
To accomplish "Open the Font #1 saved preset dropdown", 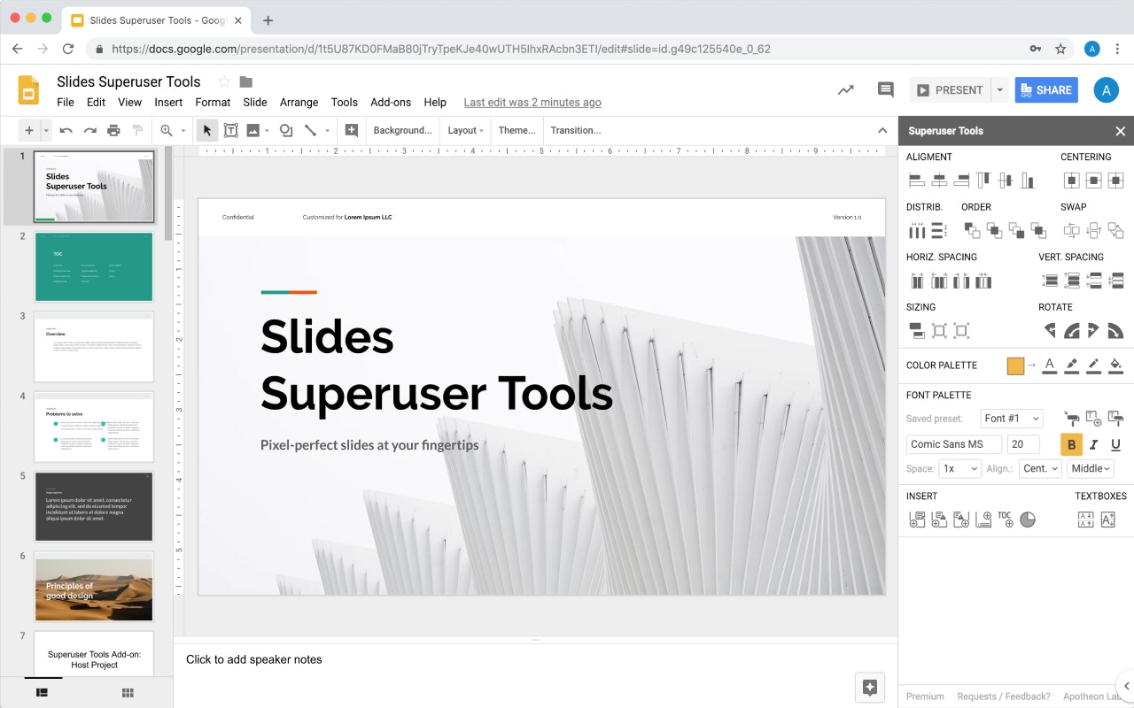I will pos(1011,418).
